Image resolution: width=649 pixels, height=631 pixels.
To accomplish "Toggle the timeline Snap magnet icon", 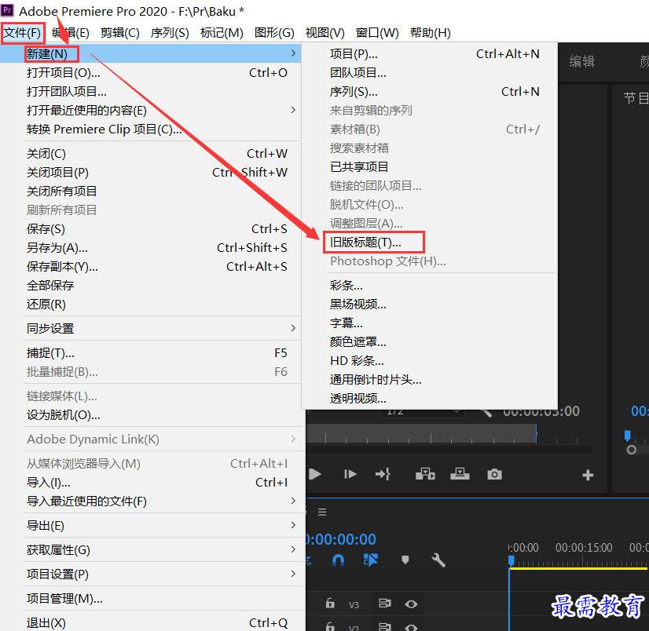I will point(338,560).
